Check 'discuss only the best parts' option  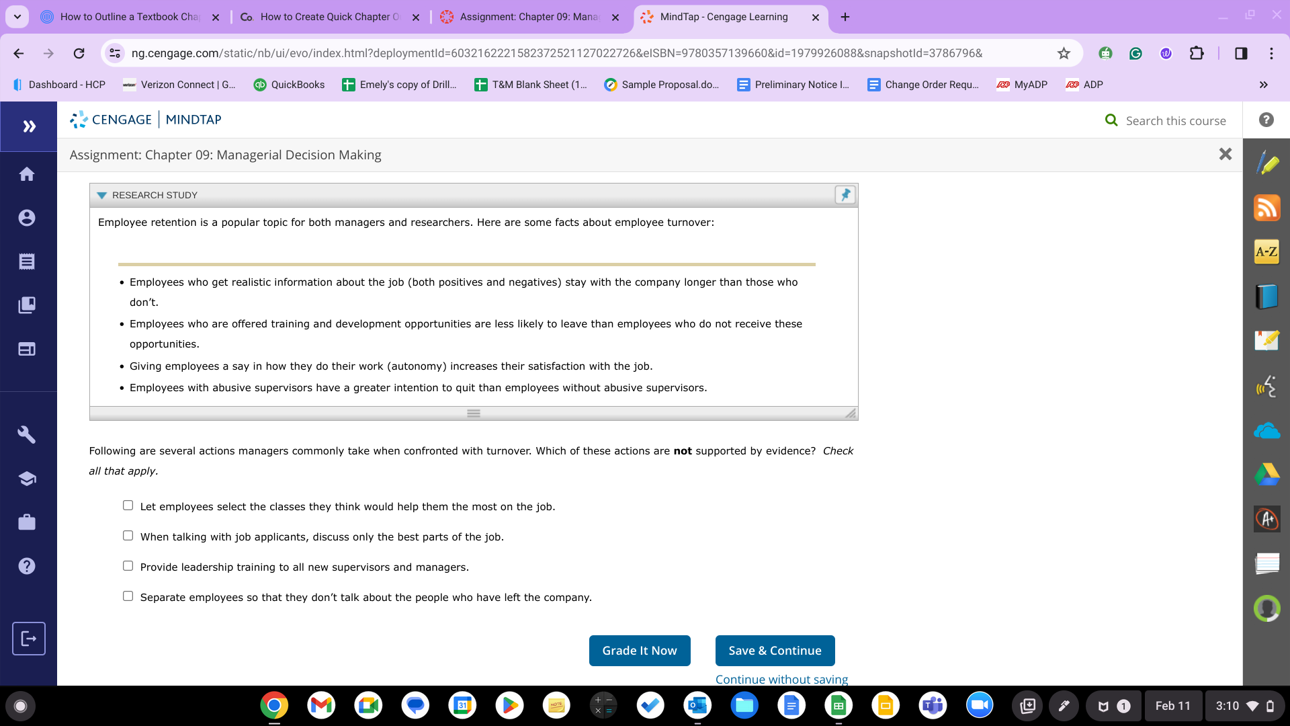[128, 536]
